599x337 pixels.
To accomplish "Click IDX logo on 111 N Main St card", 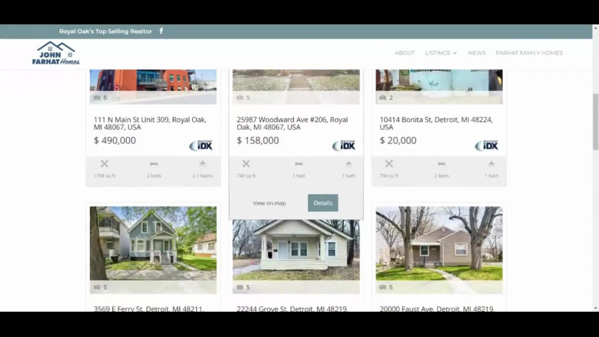I will (201, 145).
